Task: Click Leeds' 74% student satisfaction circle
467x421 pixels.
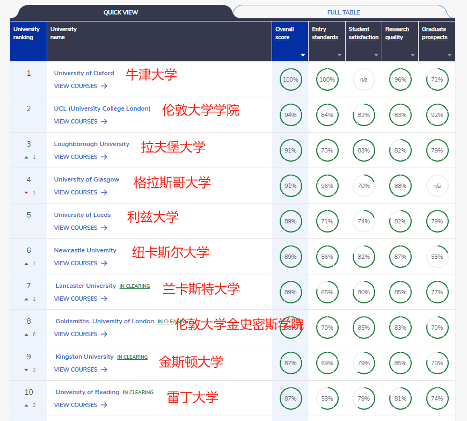Action: [363, 221]
